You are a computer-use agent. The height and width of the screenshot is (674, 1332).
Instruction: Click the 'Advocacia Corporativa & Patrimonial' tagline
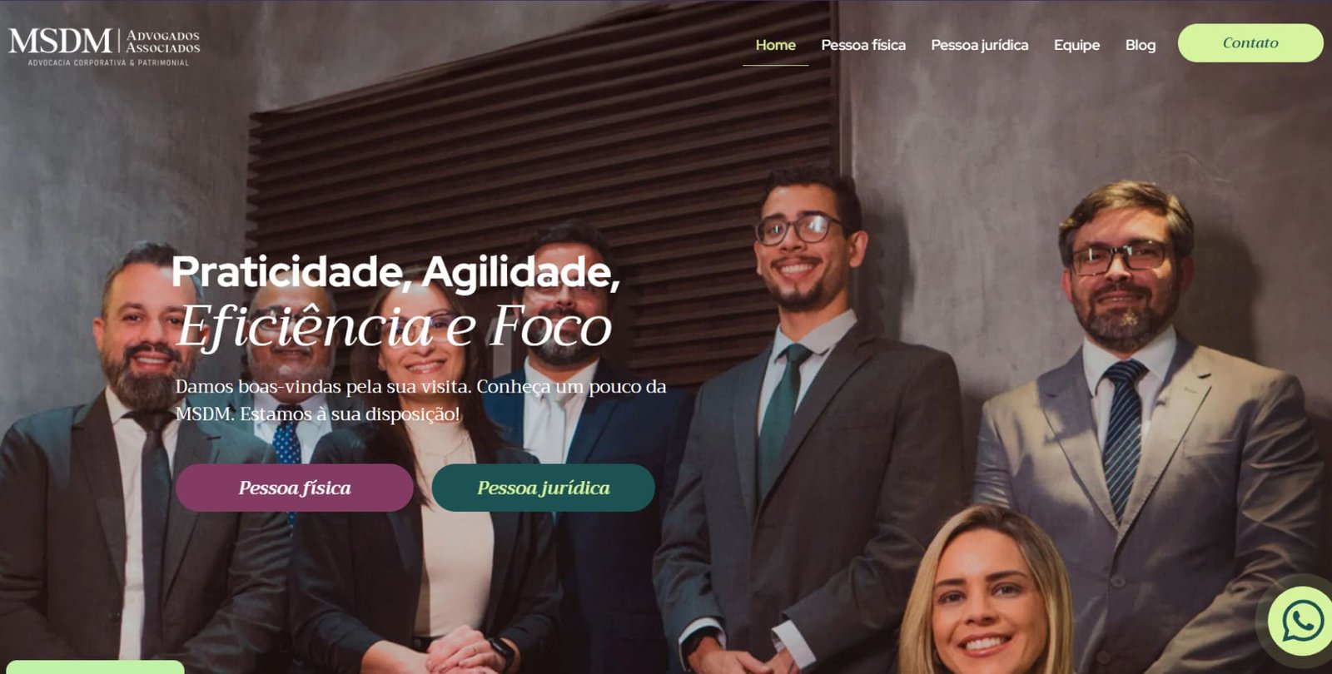(x=108, y=62)
